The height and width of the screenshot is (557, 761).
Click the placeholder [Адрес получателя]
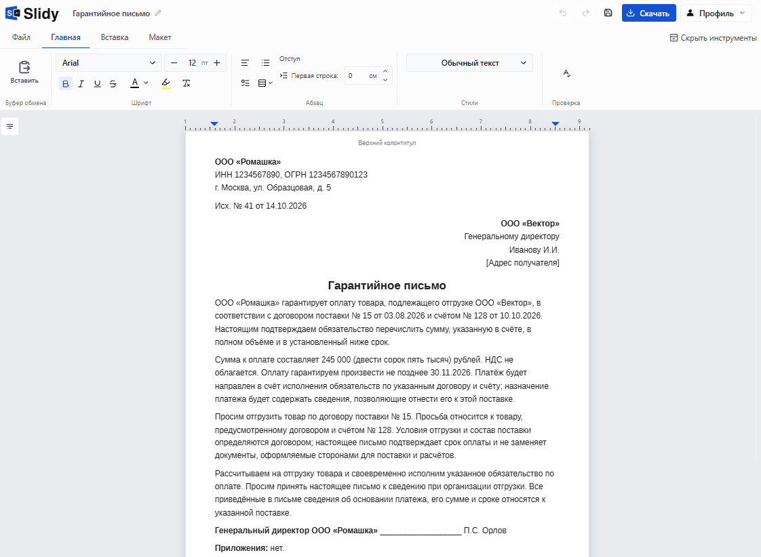(522, 263)
